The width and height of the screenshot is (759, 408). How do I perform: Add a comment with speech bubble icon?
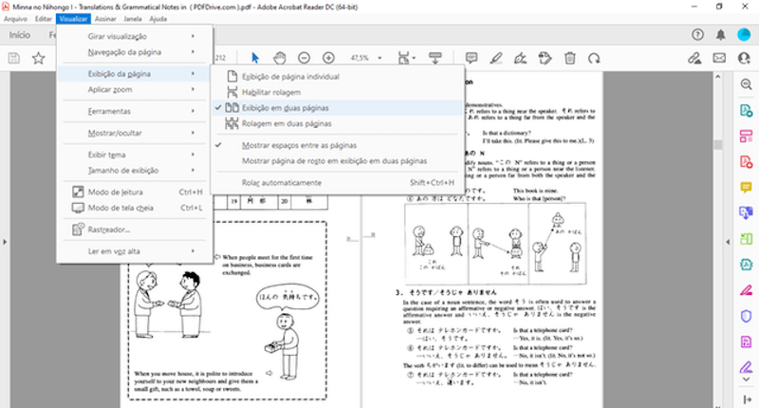(x=471, y=58)
